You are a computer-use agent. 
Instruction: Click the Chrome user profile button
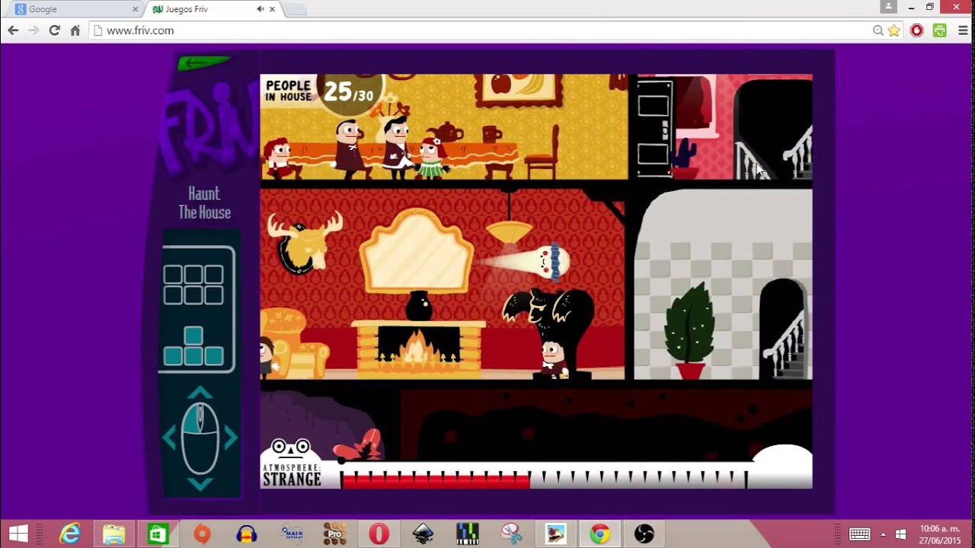click(888, 7)
